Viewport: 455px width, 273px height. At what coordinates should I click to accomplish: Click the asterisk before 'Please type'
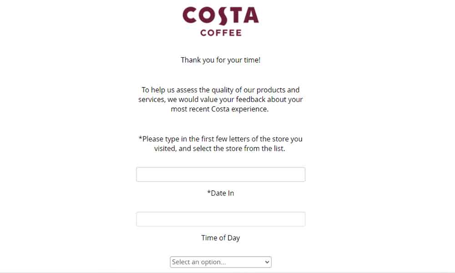pos(140,138)
